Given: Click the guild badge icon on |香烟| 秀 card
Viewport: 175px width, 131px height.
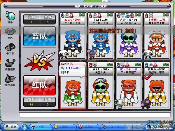Looking at the screenshot, I should click(151, 15).
